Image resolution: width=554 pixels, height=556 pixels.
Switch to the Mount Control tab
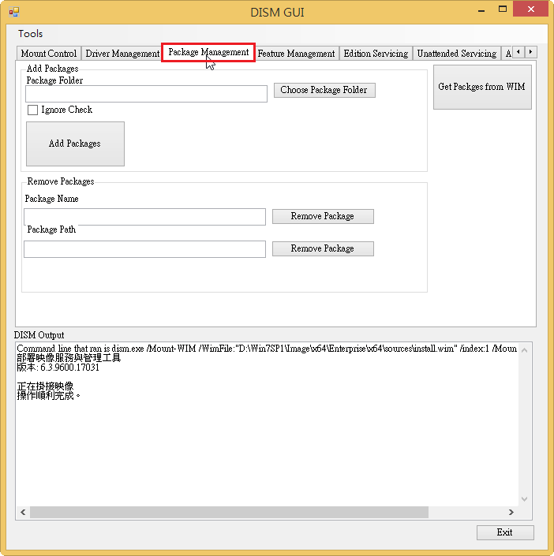click(49, 54)
